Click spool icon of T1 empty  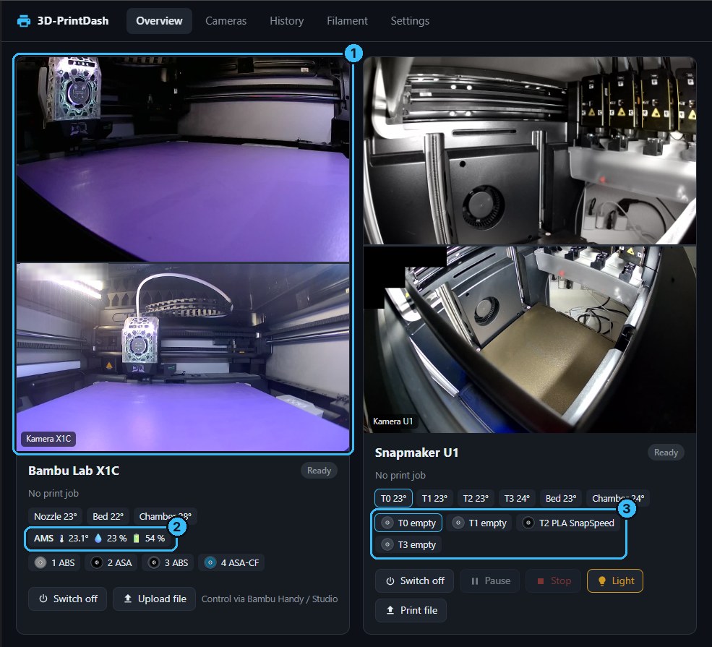click(x=458, y=523)
